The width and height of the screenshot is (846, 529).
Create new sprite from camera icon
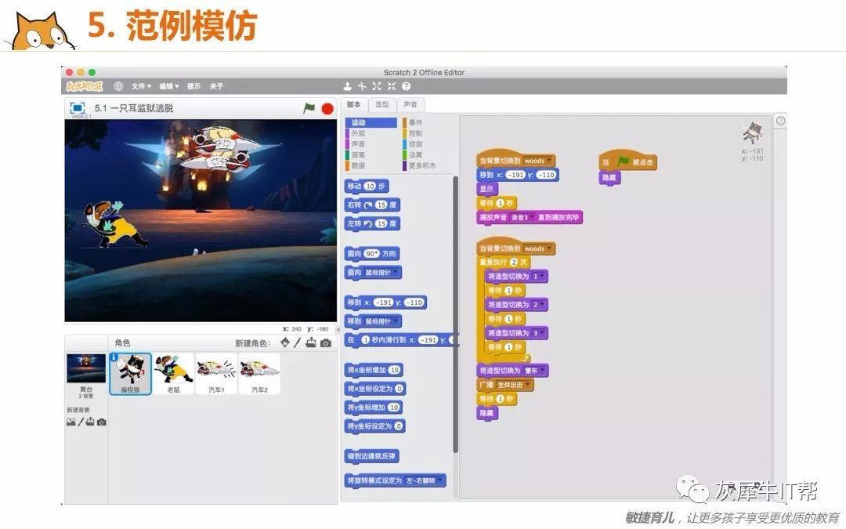click(326, 343)
